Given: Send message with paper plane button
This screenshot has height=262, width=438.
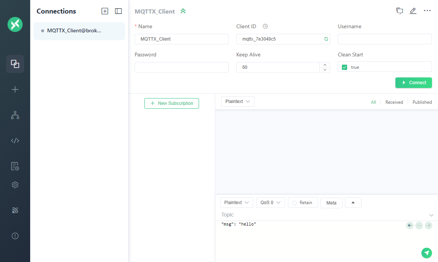Looking at the screenshot, I should click(x=427, y=253).
